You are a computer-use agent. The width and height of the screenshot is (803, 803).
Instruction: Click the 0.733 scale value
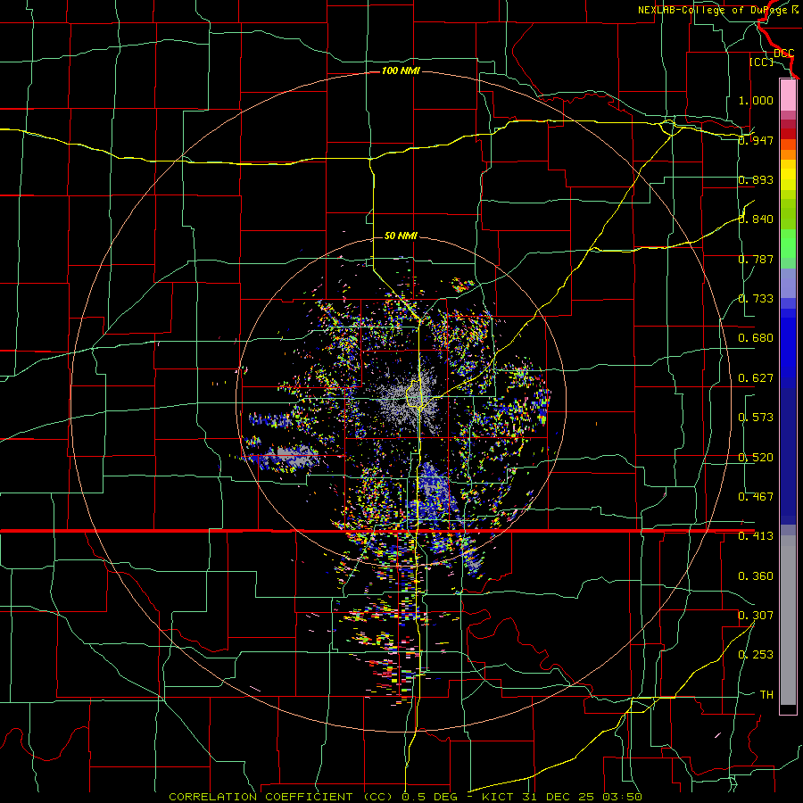coord(756,299)
